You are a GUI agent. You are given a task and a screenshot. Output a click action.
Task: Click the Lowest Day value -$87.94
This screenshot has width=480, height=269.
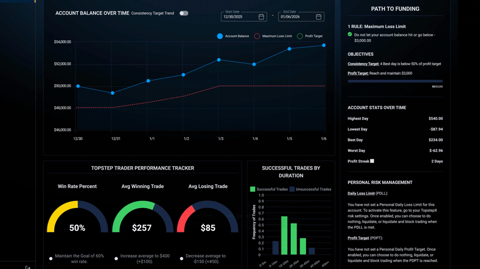(x=436, y=129)
